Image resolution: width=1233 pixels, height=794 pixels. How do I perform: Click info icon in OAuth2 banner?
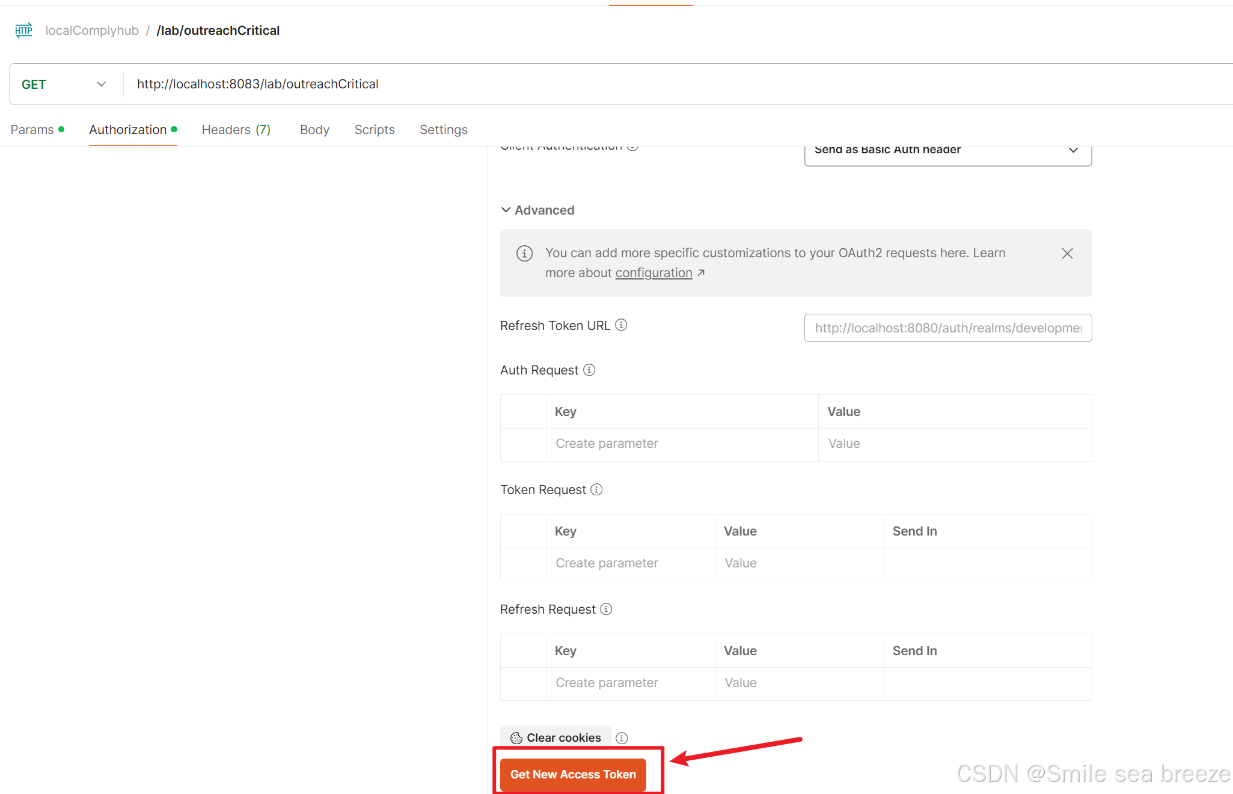pyautogui.click(x=524, y=254)
